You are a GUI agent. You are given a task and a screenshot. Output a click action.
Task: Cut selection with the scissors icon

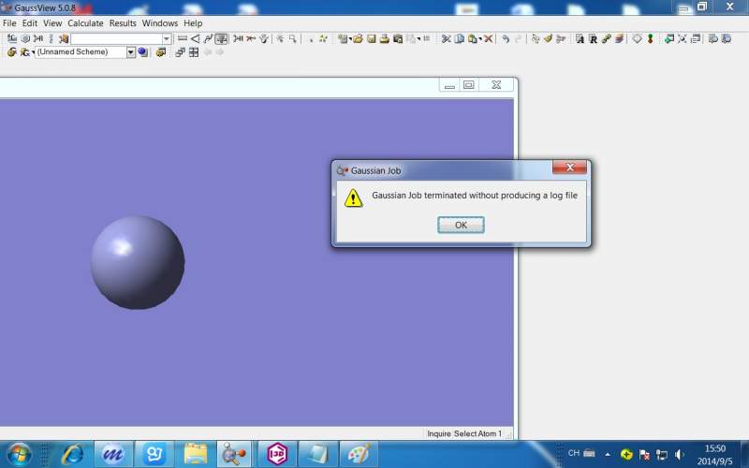(447, 38)
